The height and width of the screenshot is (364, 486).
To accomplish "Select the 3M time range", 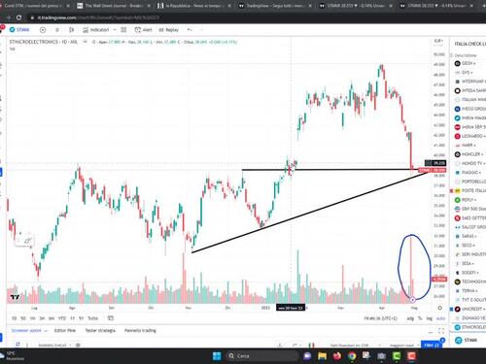I will [x=42, y=318].
